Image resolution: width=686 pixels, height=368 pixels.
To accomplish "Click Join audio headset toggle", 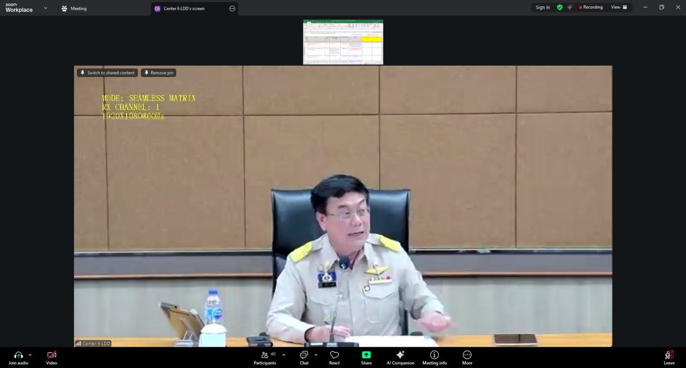I will [x=18, y=355].
